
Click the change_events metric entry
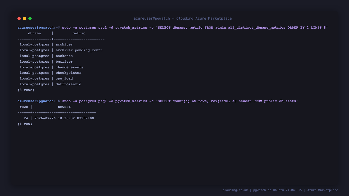pos(70,67)
